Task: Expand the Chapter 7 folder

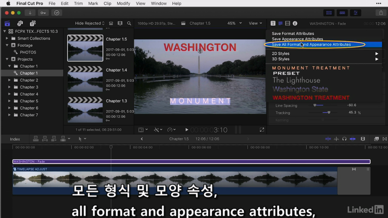Action: 9,115
